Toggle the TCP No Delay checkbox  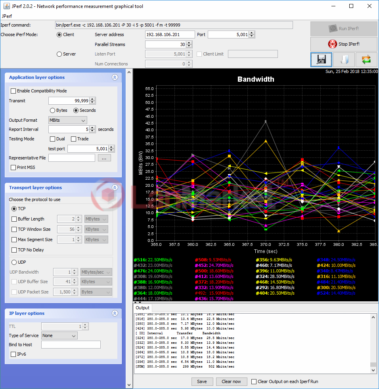pos(14,250)
